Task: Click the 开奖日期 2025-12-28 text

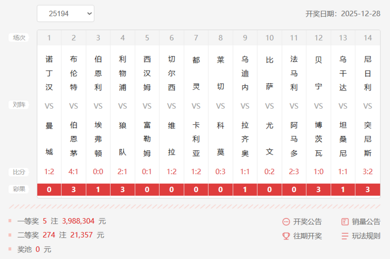Action: tap(343, 13)
